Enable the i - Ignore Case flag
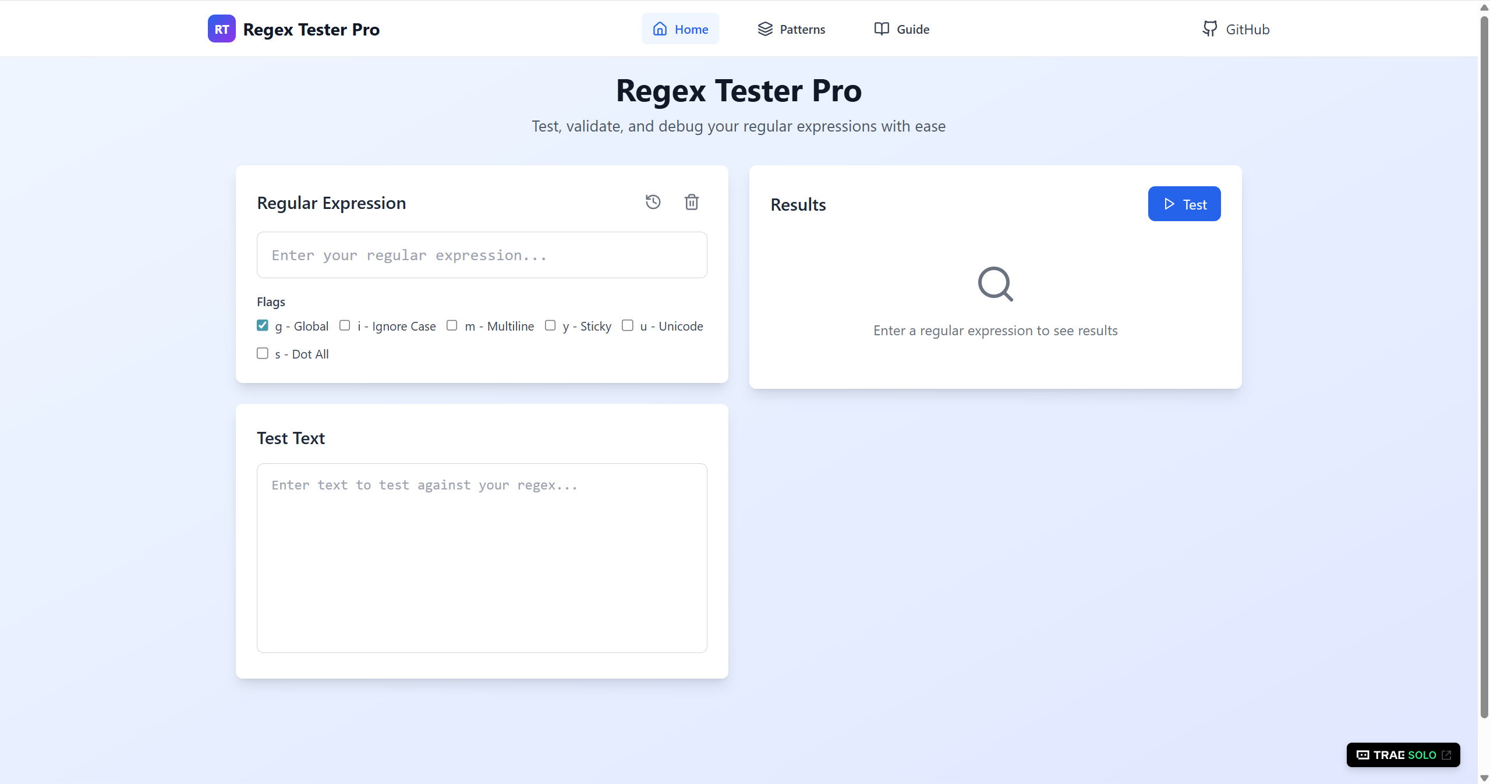The image size is (1490, 784). point(345,325)
